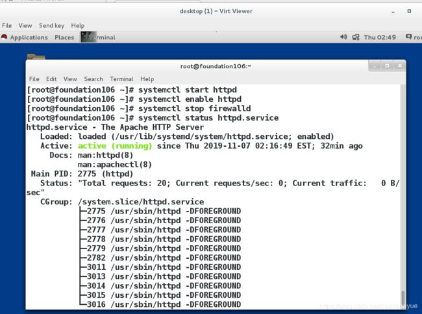Click the desktop (1) - Virt Viewer title
This screenshot has height=314, width=422.
click(216, 11)
